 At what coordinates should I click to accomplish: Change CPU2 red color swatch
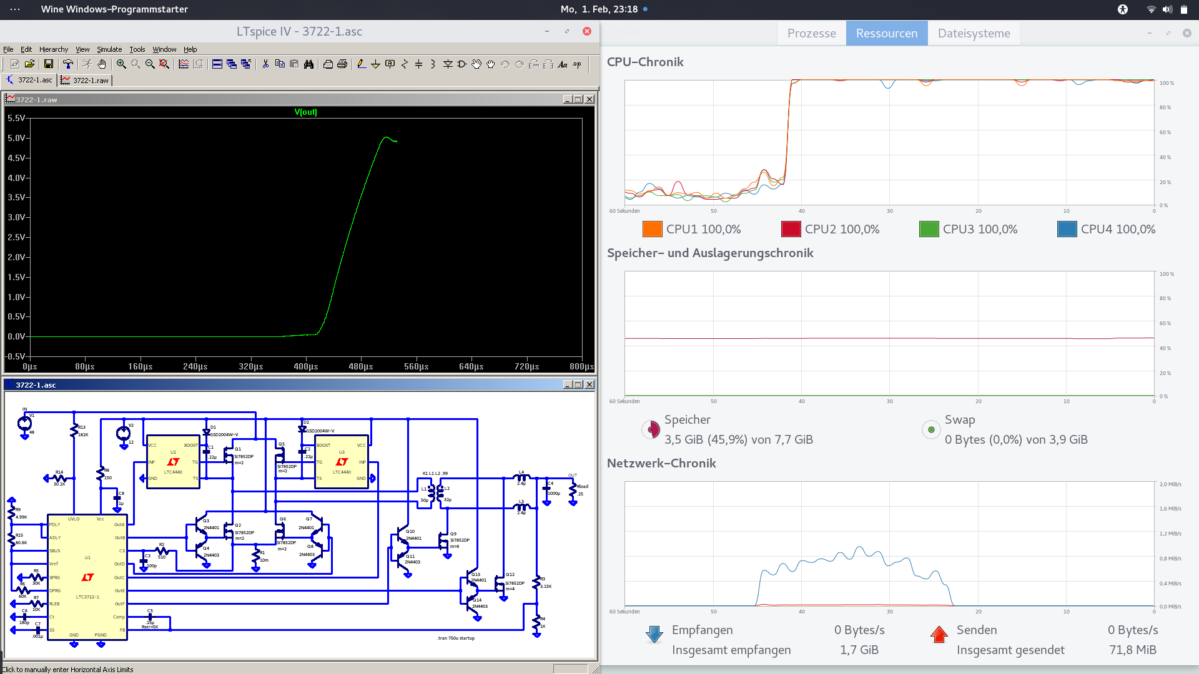coord(791,229)
